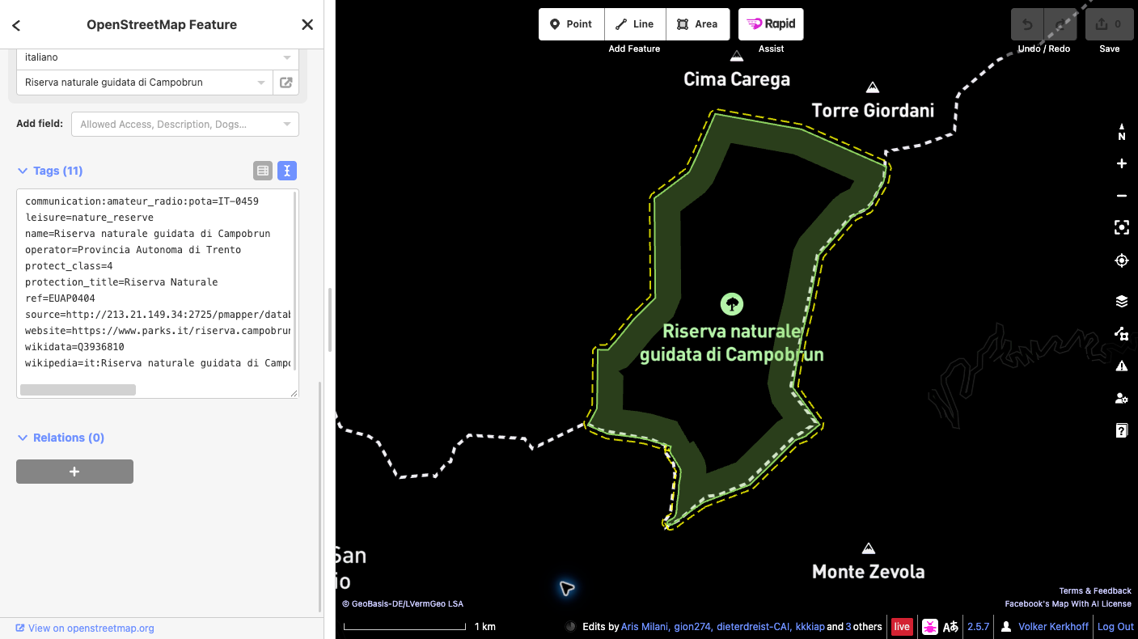The width and height of the screenshot is (1138, 639).
Task: Click the language translate icon in the footer
Action: click(951, 627)
